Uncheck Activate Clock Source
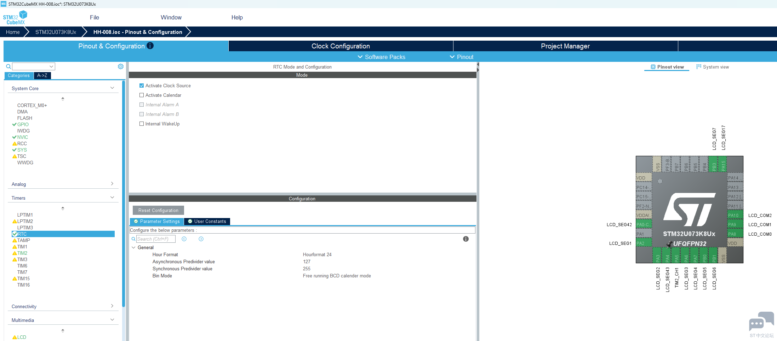The width and height of the screenshot is (777, 341). 142,86
